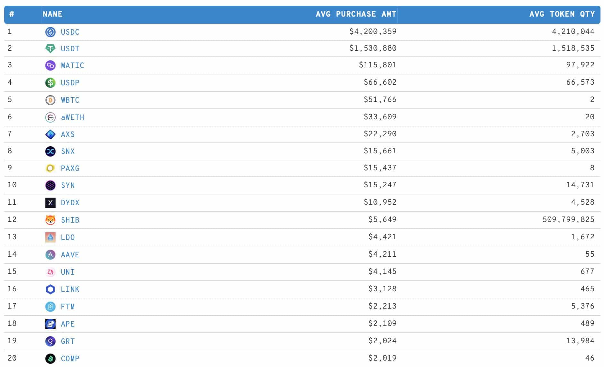Open the aWETH token link

click(x=73, y=117)
